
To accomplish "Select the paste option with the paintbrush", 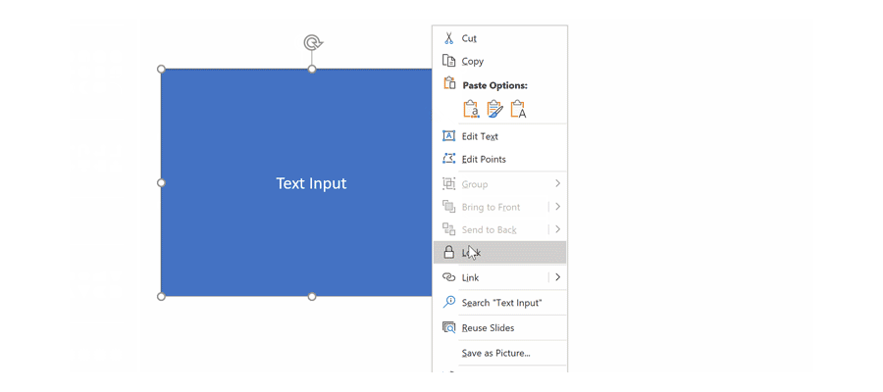I will (x=494, y=109).
